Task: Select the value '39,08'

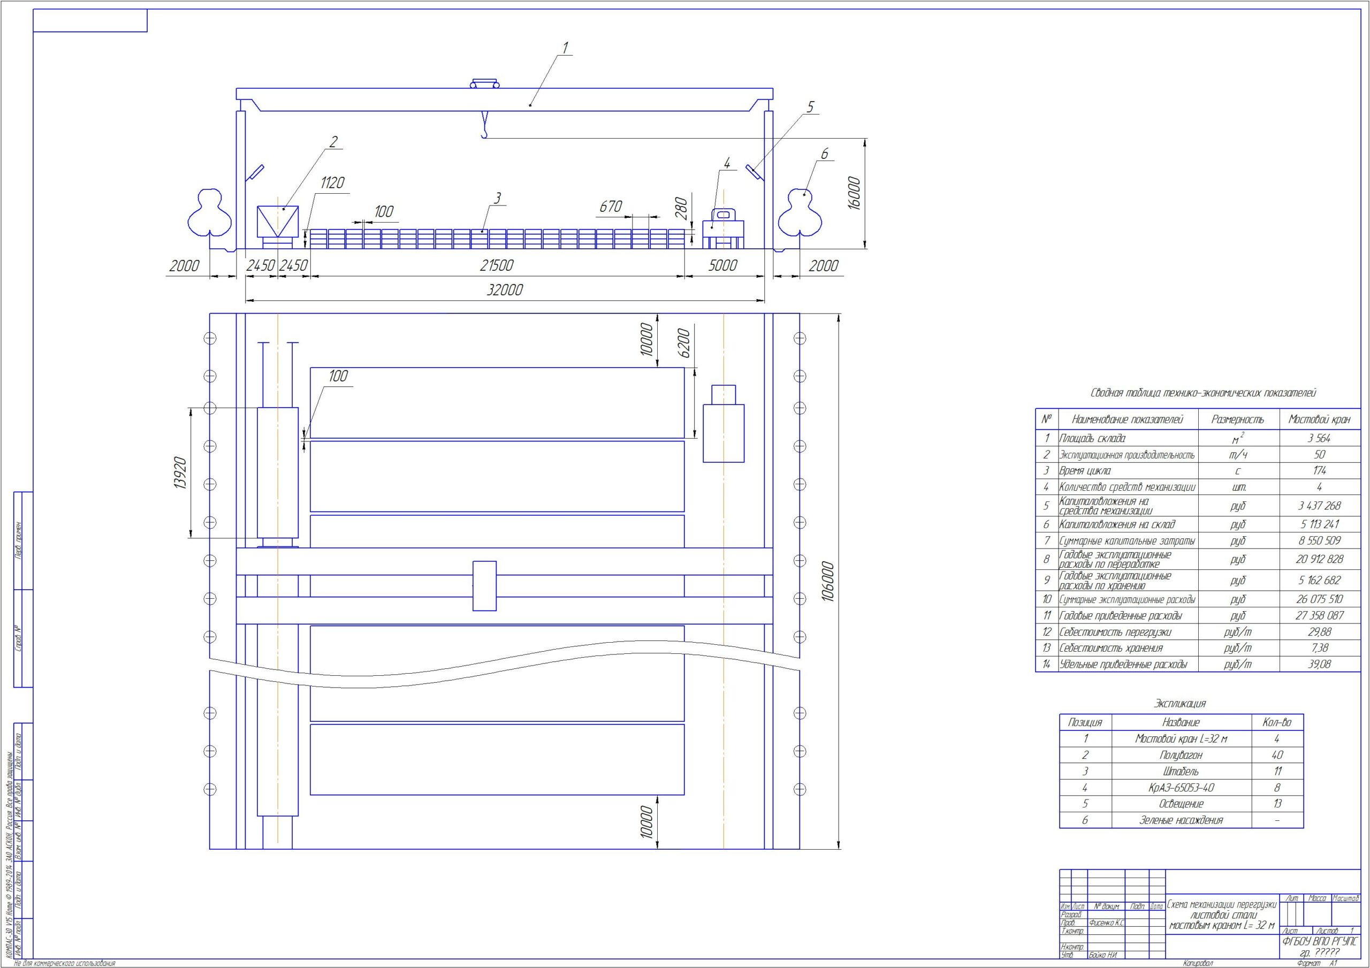Action: pyautogui.click(x=1319, y=664)
